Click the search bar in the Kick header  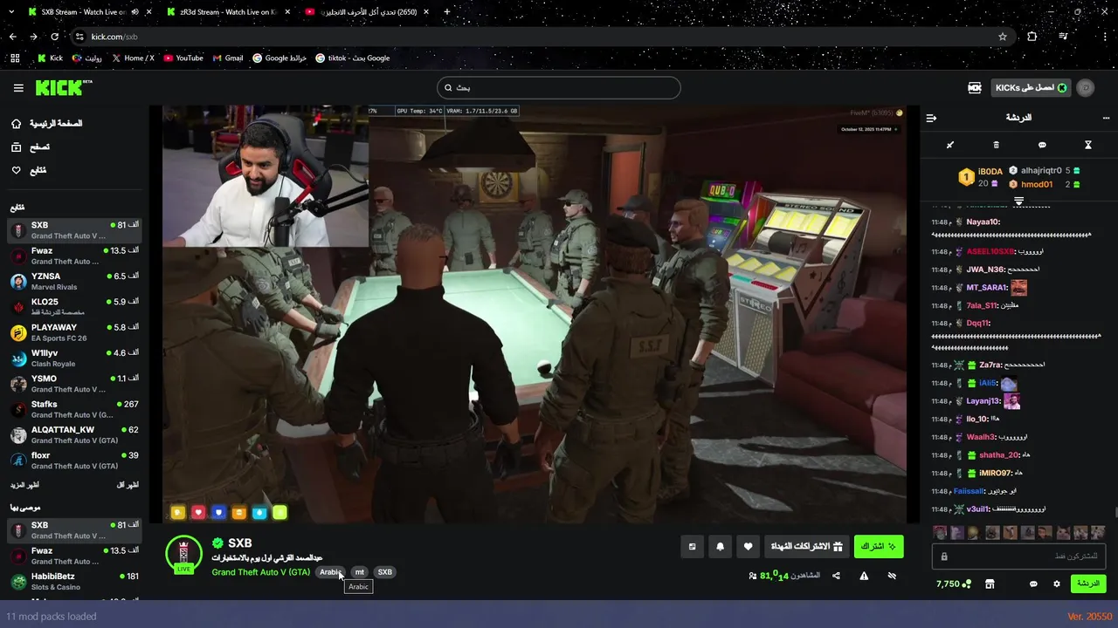click(x=558, y=88)
